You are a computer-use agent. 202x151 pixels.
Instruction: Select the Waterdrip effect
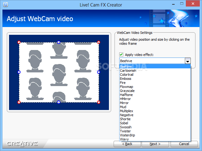pyautogui.click(x=155, y=135)
